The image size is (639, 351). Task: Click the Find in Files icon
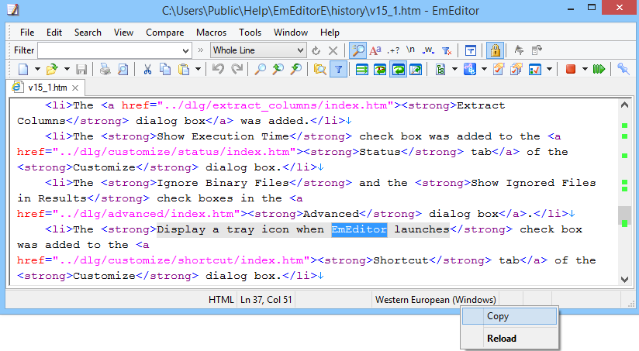click(320, 69)
